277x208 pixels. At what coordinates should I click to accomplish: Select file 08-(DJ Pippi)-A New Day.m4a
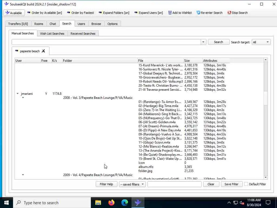coord(160,130)
